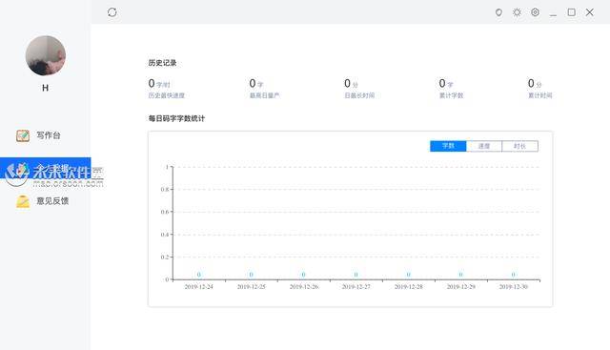Select the 字数 chart tab
Image resolution: width=610 pixels, height=350 pixels.
tap(448, 146)
